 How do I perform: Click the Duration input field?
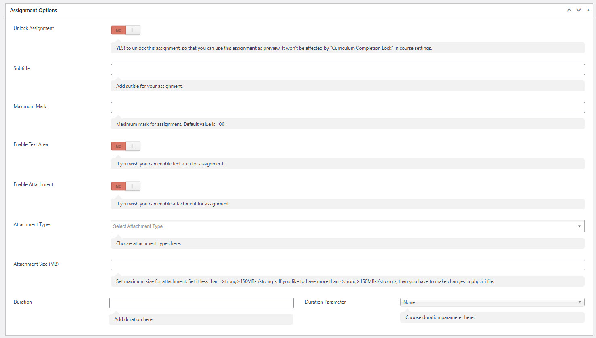(201, 303)
